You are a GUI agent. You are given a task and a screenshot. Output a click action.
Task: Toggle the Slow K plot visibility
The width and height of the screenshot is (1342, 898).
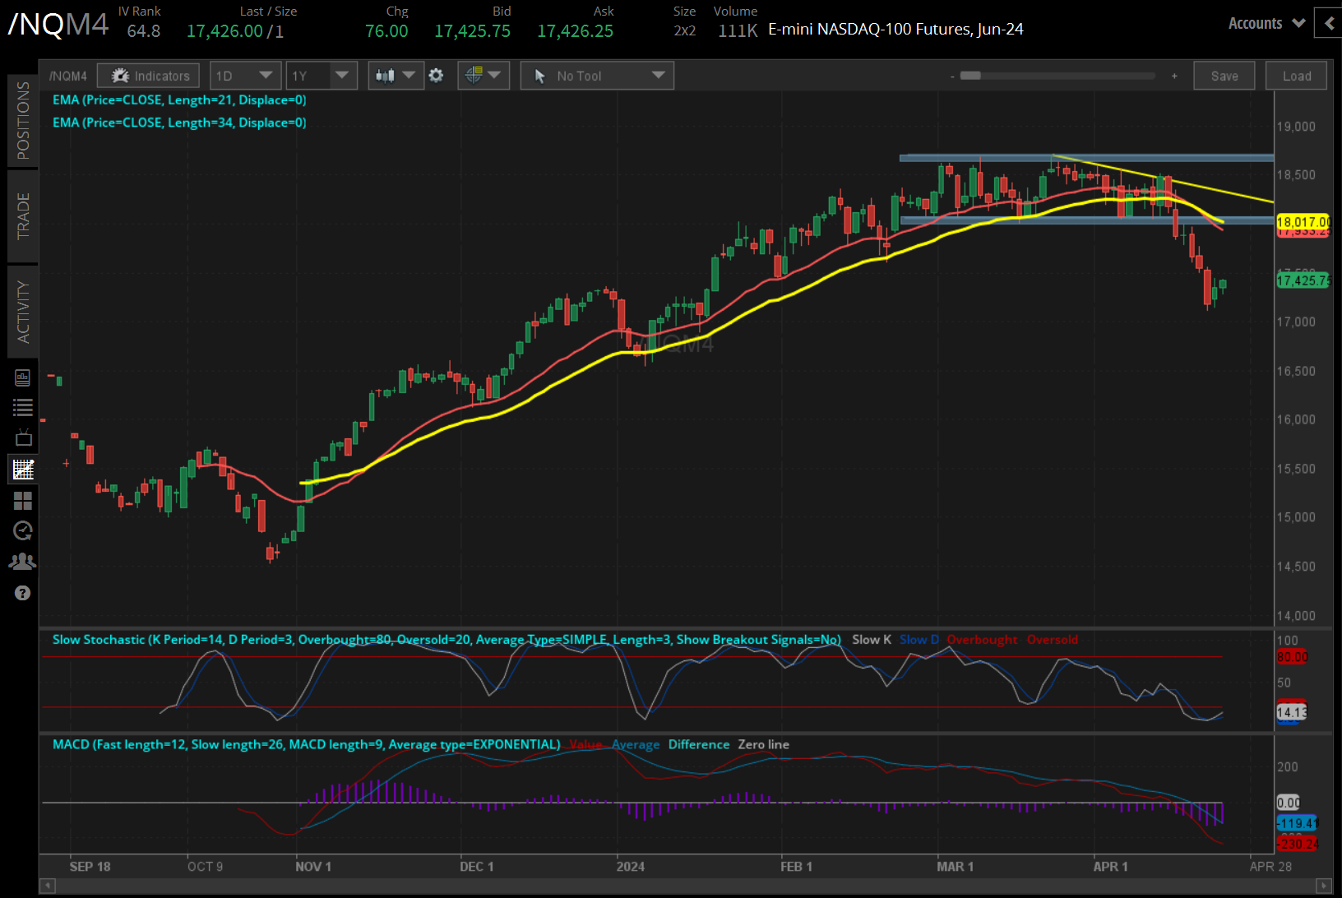coord(872,639)
